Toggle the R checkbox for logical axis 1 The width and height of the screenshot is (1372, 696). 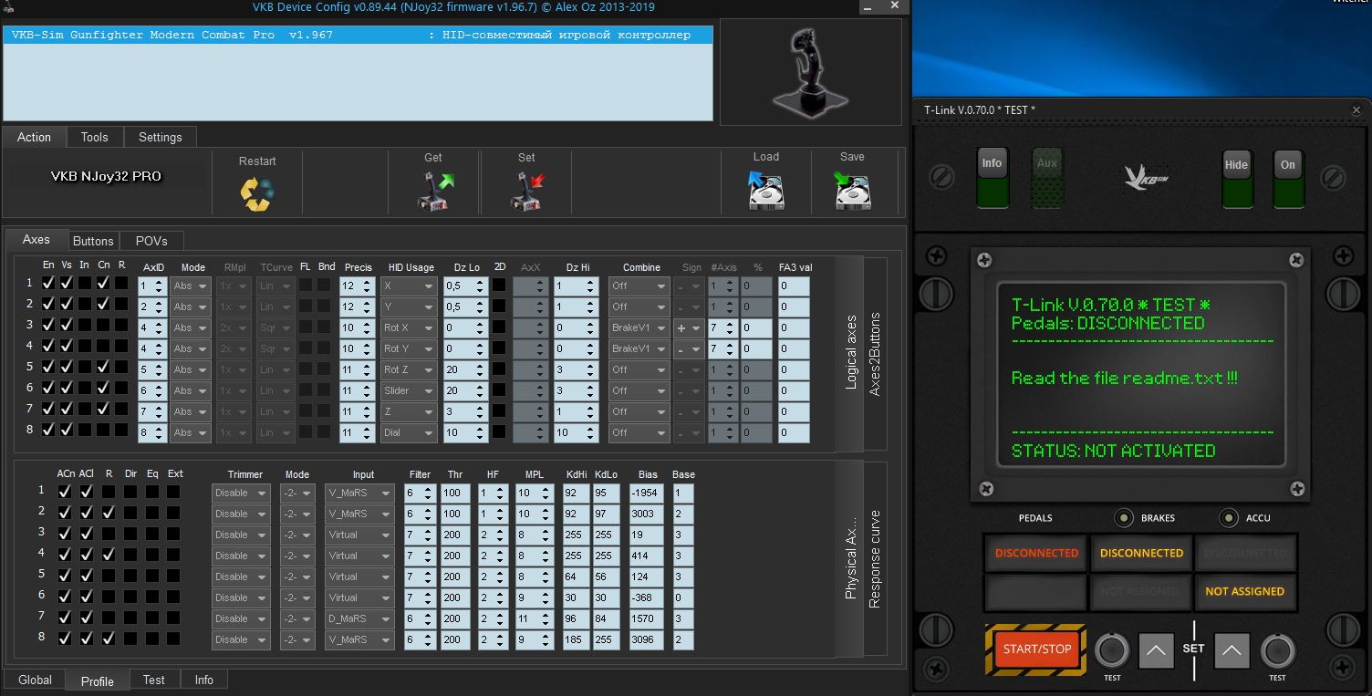pyautogui.click(x=121, y=283)
